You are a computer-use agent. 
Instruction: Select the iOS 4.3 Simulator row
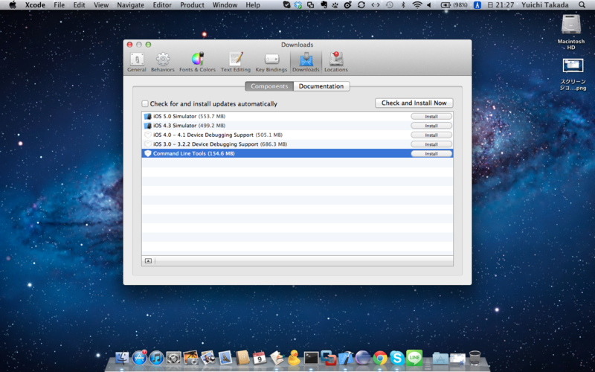pos(297,126)
